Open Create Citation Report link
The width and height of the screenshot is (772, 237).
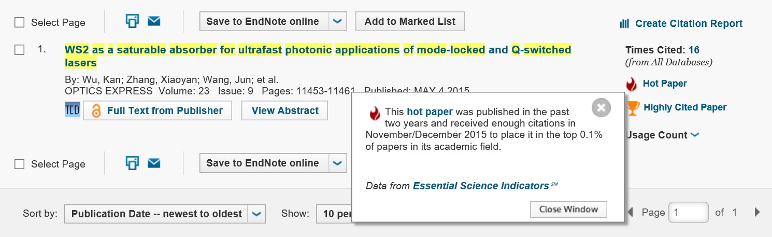tap(681, 23)
